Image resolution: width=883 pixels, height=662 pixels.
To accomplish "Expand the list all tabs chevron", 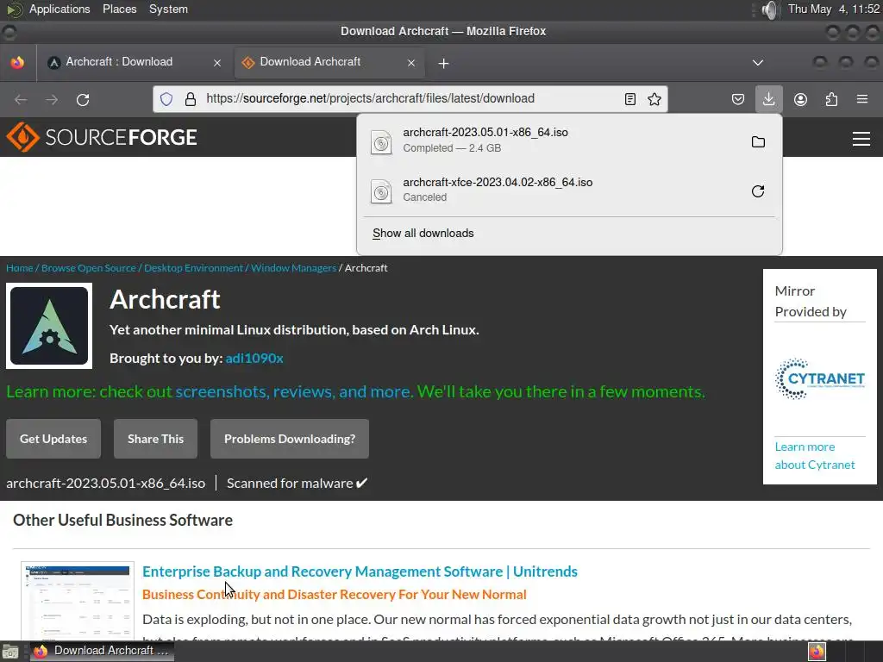I will point(758,62).
